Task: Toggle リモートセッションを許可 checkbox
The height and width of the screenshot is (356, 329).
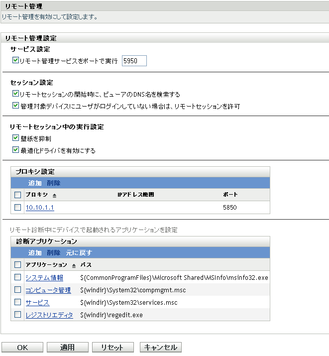Action: pos(15,106)
